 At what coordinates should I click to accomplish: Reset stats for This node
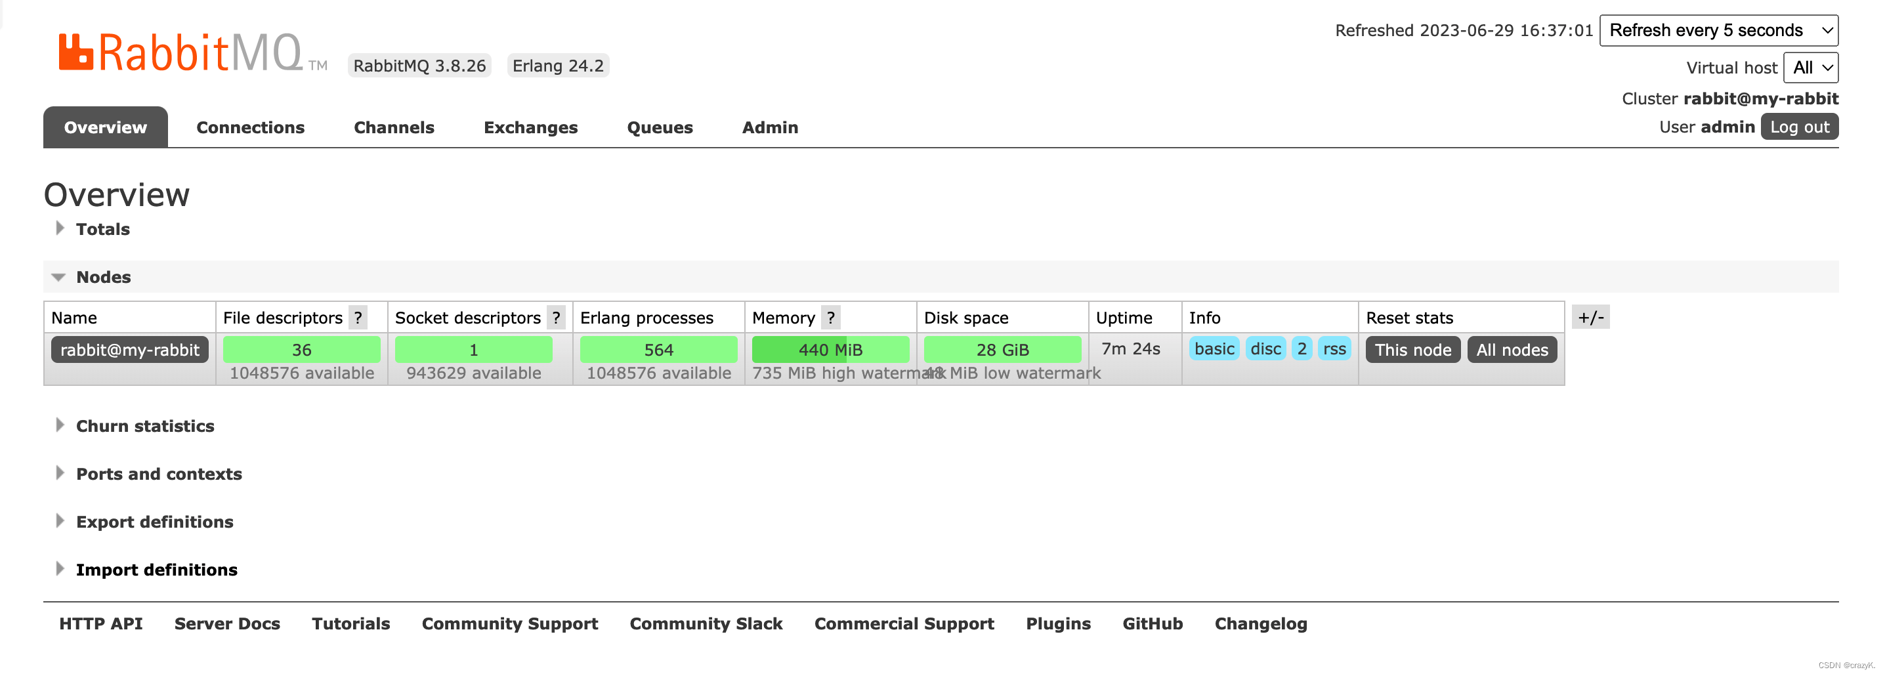click(x=1412, y=350)
